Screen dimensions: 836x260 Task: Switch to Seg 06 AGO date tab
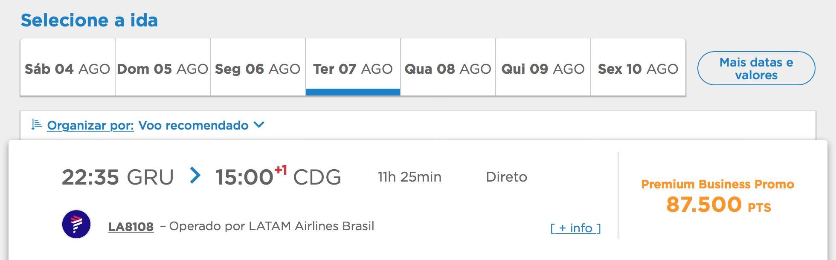click(258, 67)
